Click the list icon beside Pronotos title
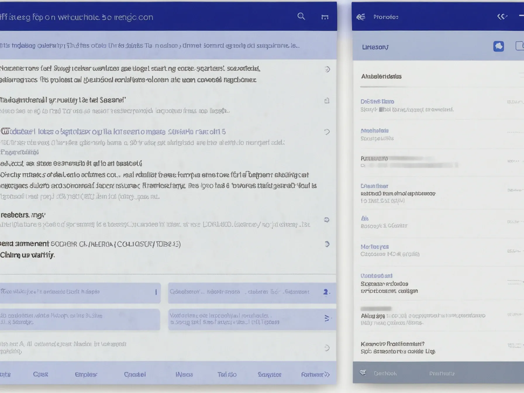Screen dimensions: 524x393 (x=361, y=17)
